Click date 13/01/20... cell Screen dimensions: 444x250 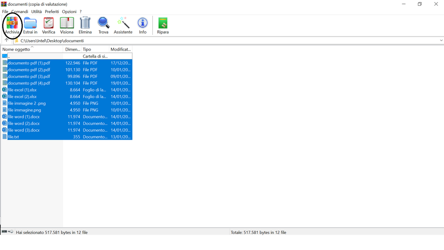pos(121,137)
